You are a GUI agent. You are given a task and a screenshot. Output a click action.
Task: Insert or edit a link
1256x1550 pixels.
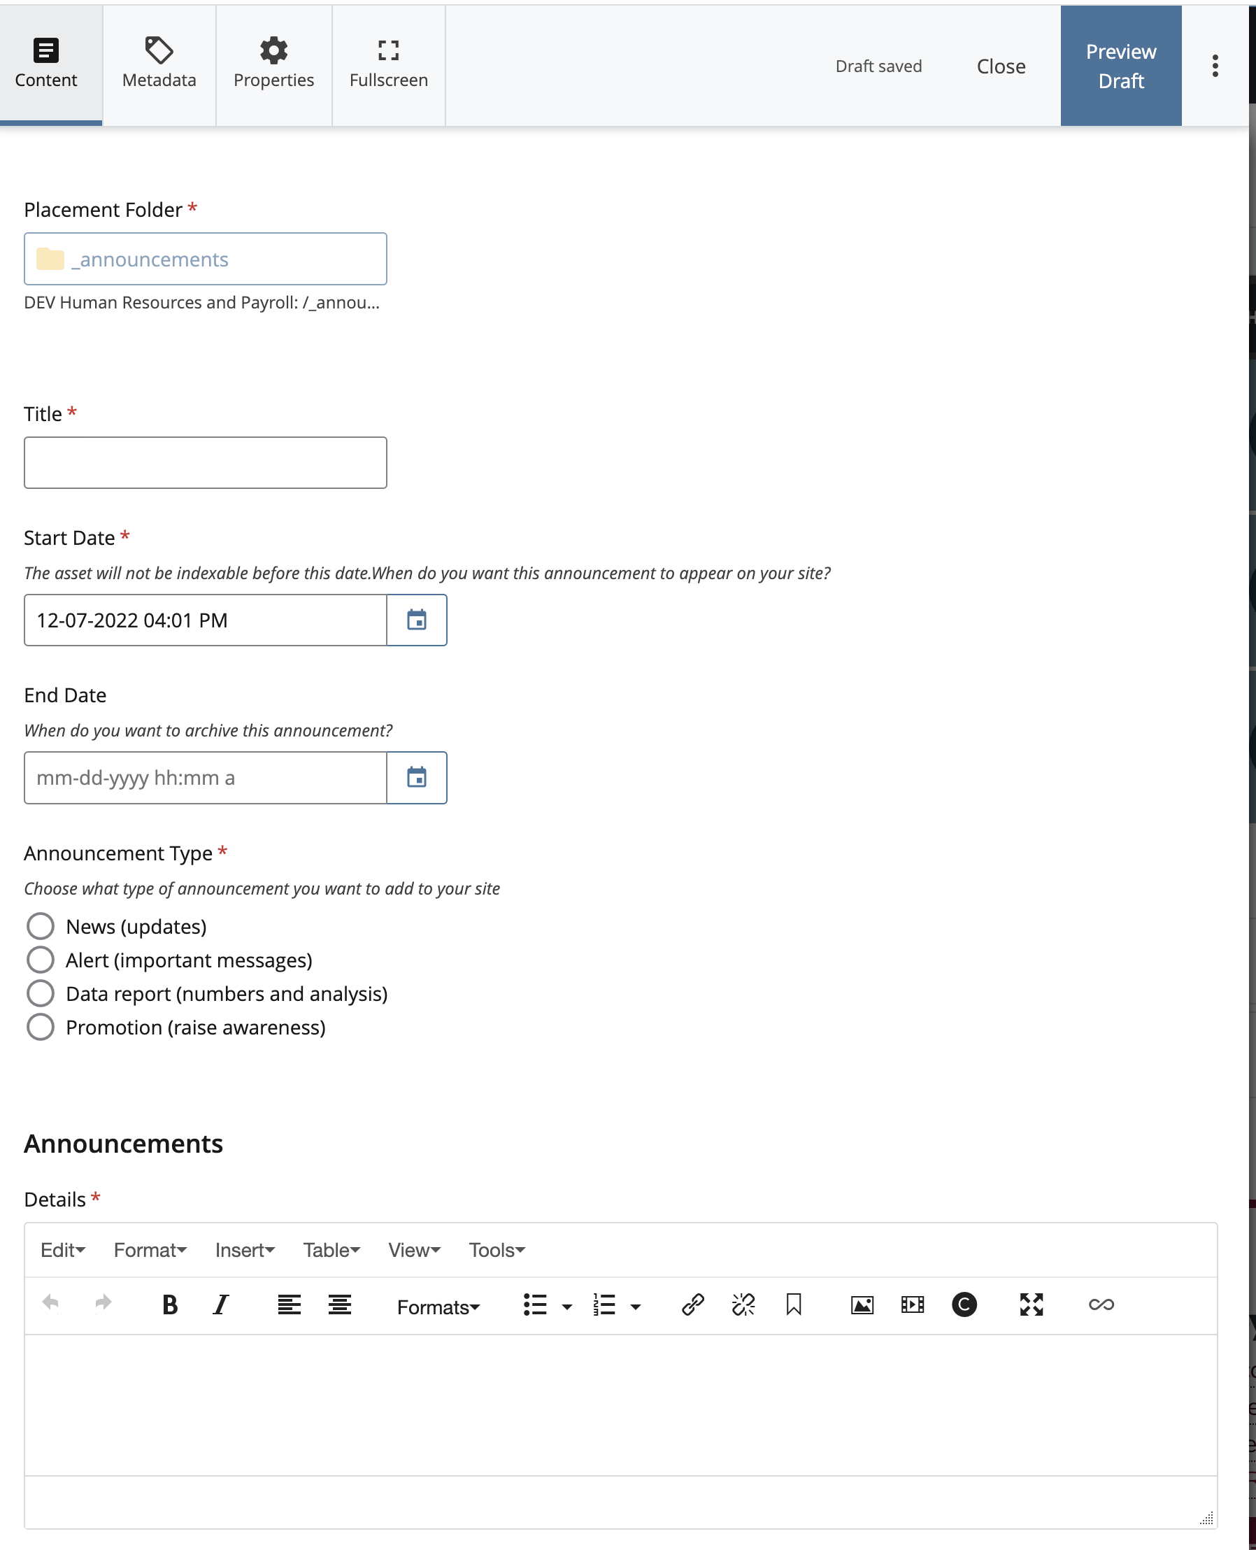(x=693, y=1304)
